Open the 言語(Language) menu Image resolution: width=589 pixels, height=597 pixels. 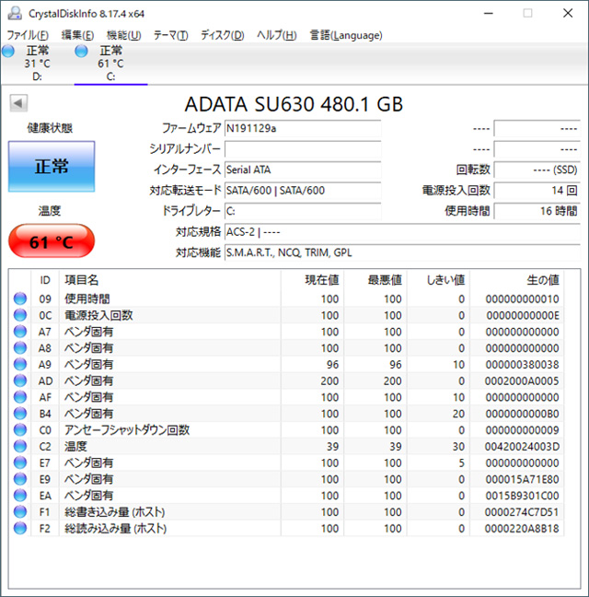346,35
